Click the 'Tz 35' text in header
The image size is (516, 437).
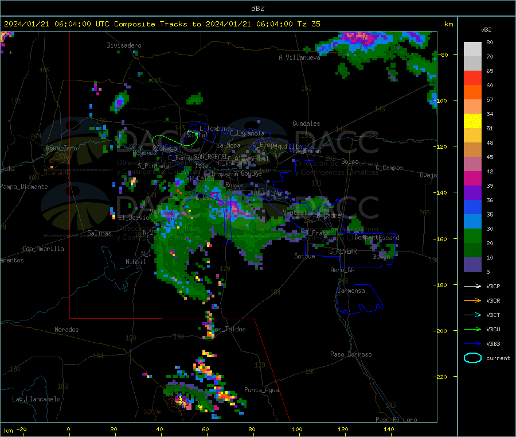(x=308, y=24)
